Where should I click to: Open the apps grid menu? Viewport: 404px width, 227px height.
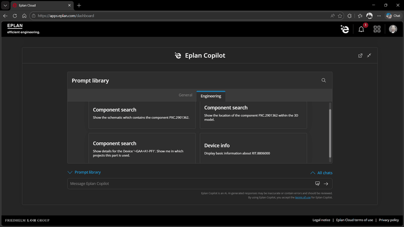click(x=377, y=29)
